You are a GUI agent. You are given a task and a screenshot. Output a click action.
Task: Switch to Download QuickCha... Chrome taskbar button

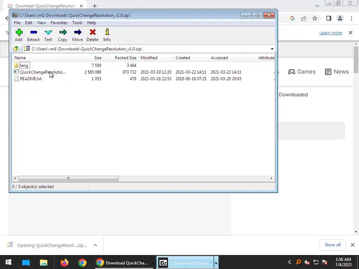click(x=124, y=263)
